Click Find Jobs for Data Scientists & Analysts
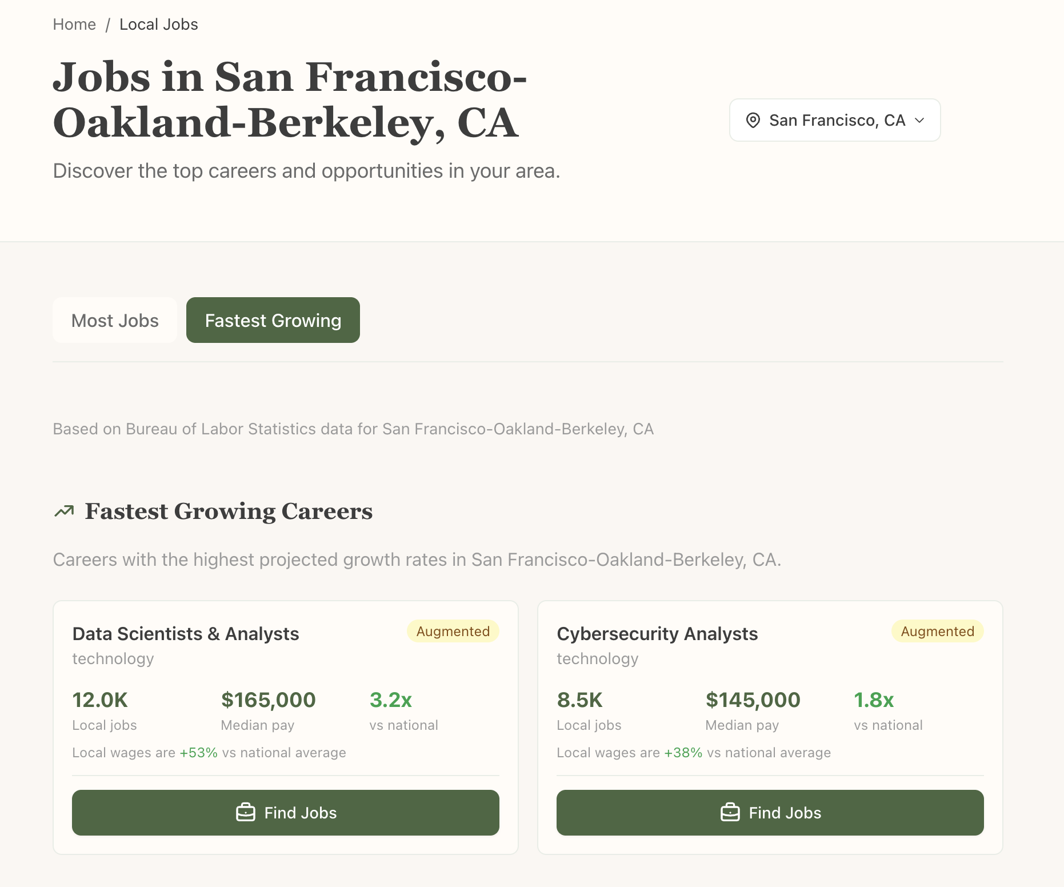The width and height of the screenshot is (1064, 887). click(286, 812)
